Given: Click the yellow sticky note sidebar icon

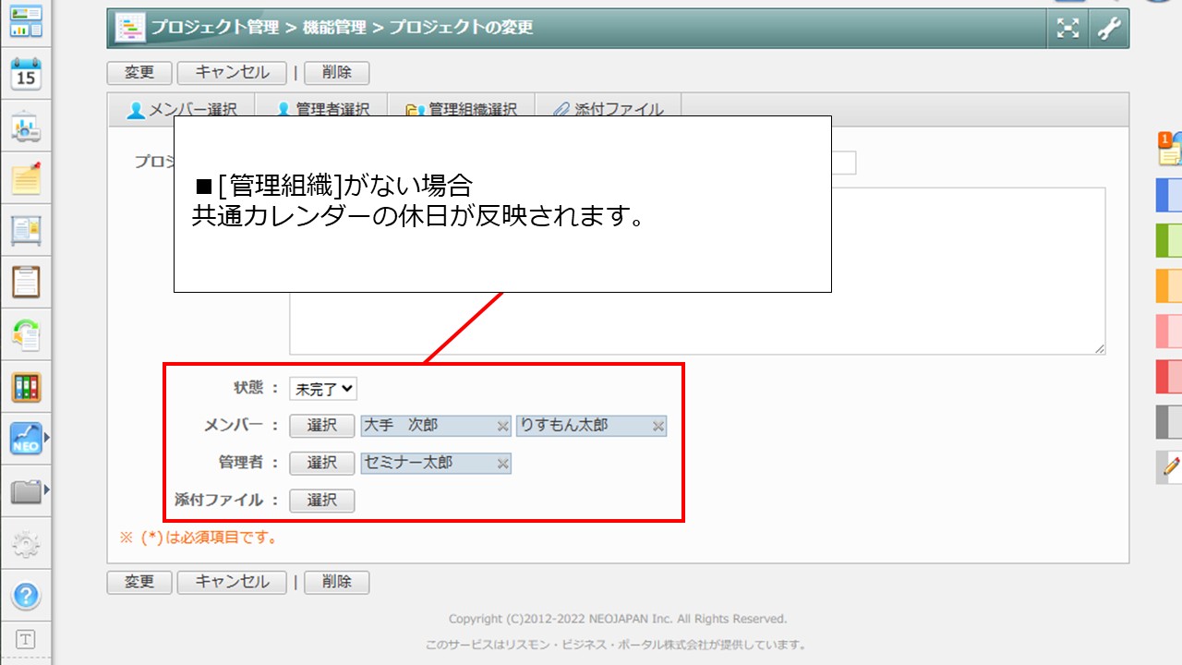Looking at the screenshot, I should click(x=26, y=177).
